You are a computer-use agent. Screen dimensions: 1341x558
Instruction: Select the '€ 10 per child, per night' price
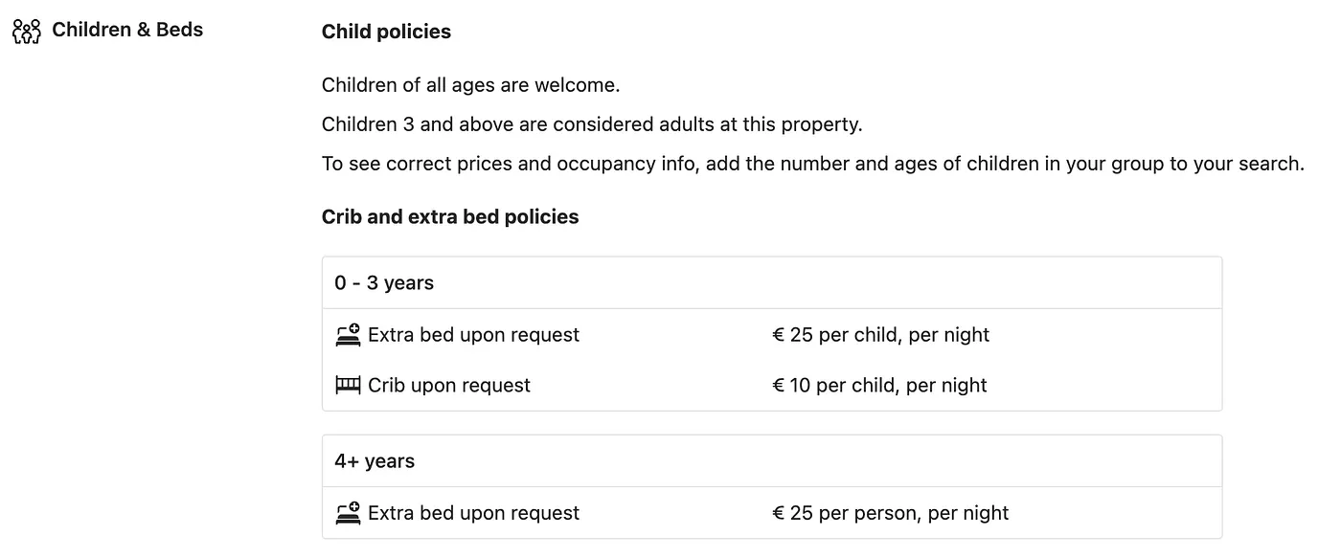[879, 386]
